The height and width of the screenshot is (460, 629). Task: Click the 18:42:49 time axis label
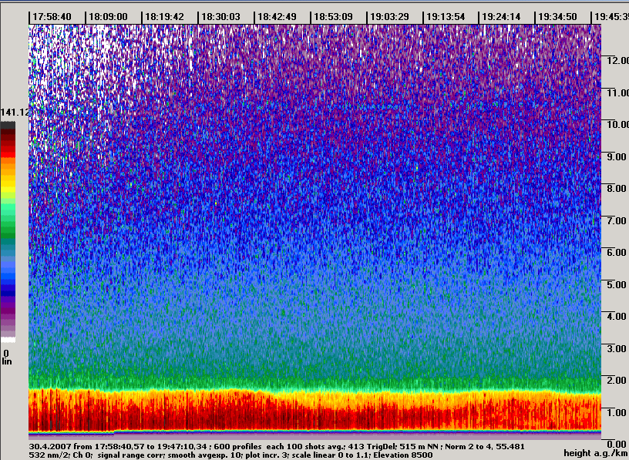[277, 17]
